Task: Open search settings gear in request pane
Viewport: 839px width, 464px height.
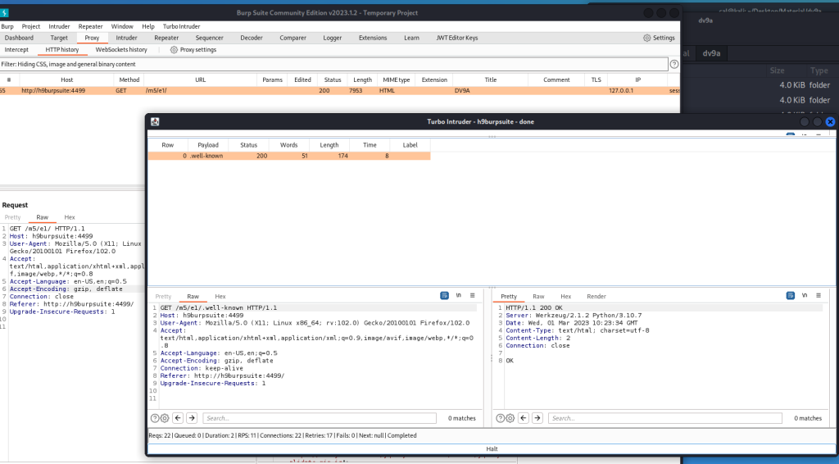Action: (165, 419)
